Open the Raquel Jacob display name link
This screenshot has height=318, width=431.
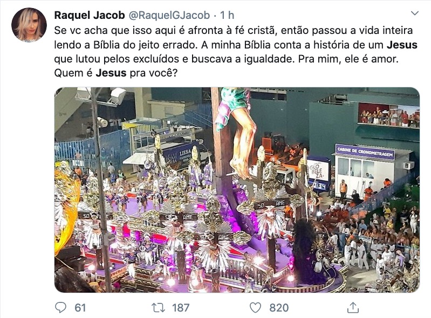pos(90,16)
